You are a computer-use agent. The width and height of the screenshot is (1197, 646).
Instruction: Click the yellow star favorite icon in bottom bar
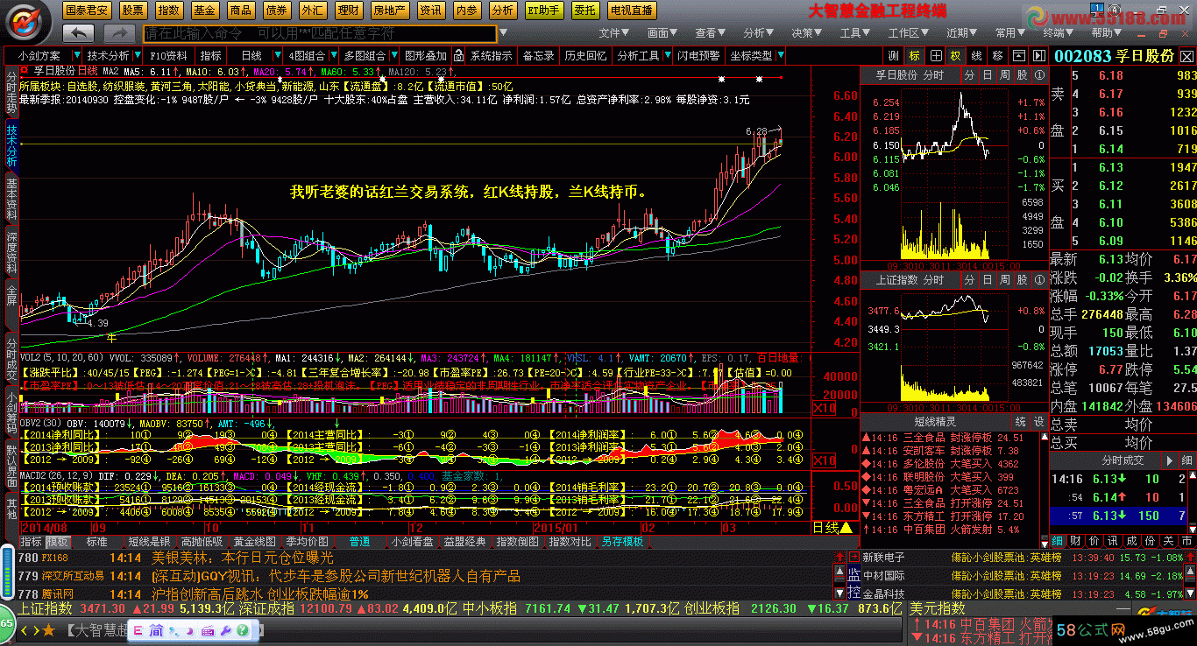pos(48,629)
